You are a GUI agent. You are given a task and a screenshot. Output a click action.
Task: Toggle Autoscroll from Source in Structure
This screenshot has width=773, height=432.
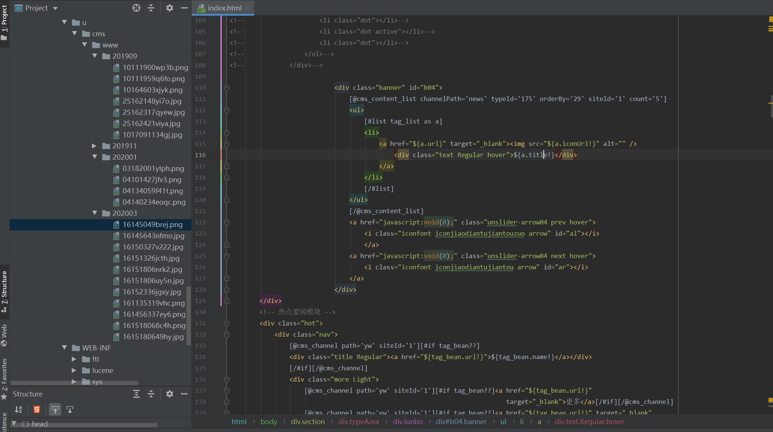click(x=70, y=410)
